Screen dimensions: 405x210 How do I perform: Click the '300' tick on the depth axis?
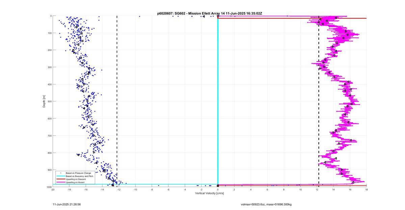49,67
